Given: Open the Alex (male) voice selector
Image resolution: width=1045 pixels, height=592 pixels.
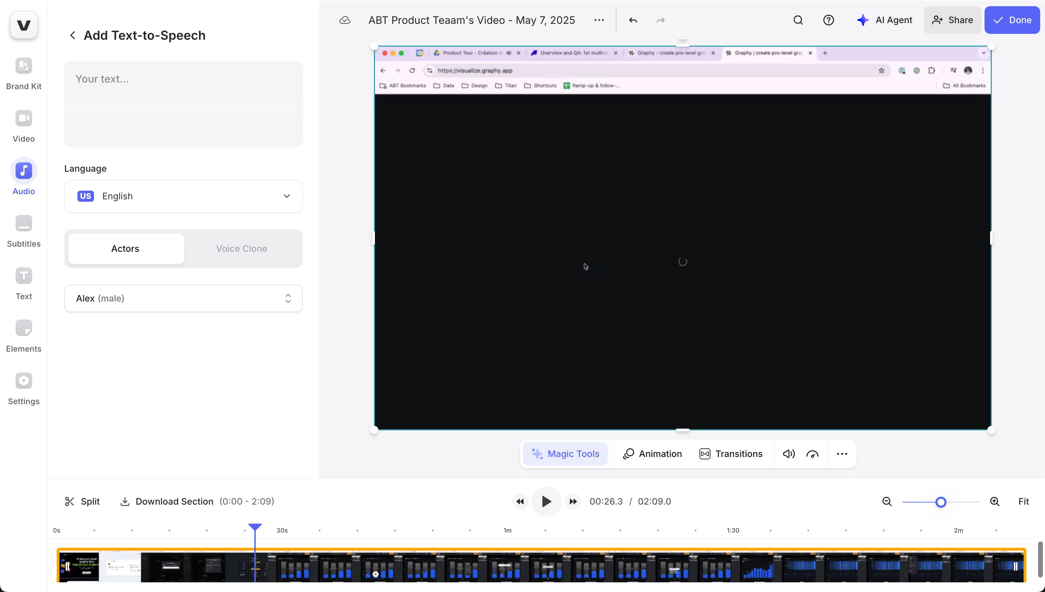Looking at the screenshot, I should 183,298.
